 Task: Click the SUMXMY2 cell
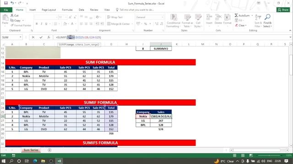[x=161, y=49]
